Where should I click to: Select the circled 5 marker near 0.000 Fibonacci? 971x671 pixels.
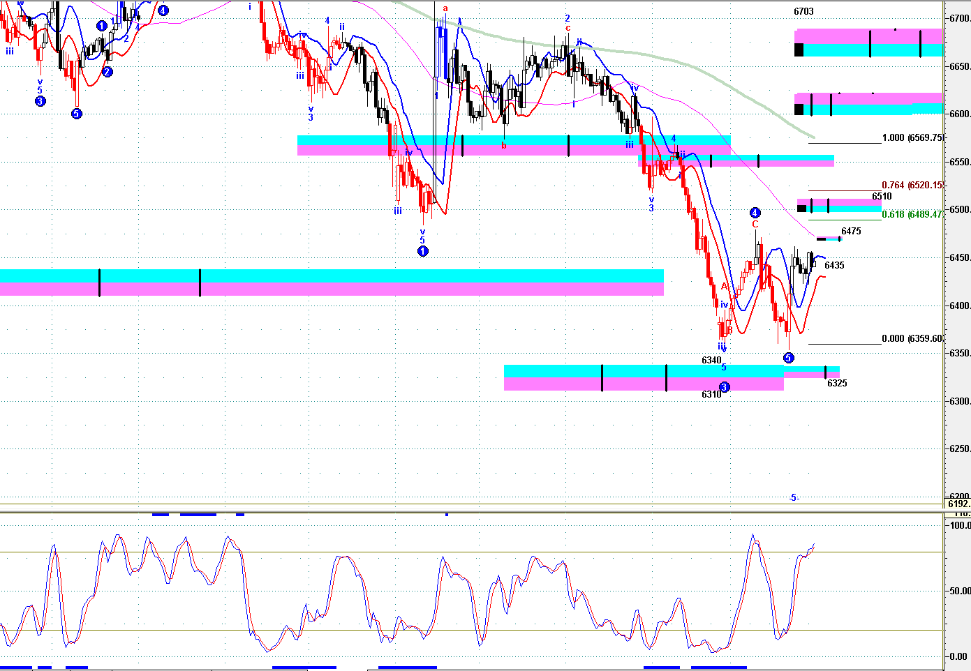coord(788,358)
